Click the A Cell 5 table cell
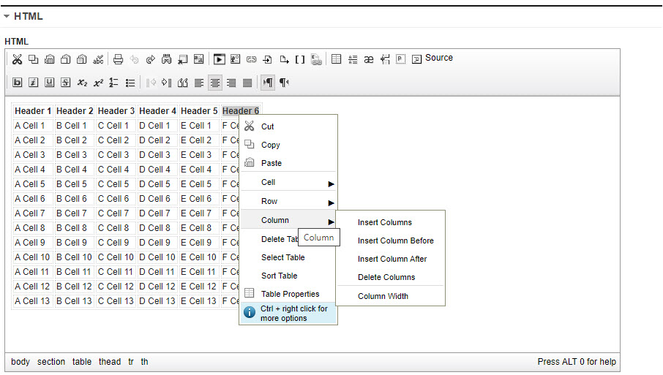This screenshot has height=375, width=663. point(33,184)
